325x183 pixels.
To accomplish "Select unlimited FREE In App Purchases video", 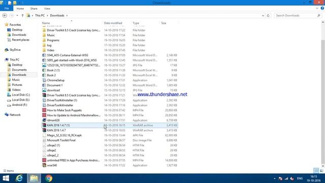I will pos(73,161).
